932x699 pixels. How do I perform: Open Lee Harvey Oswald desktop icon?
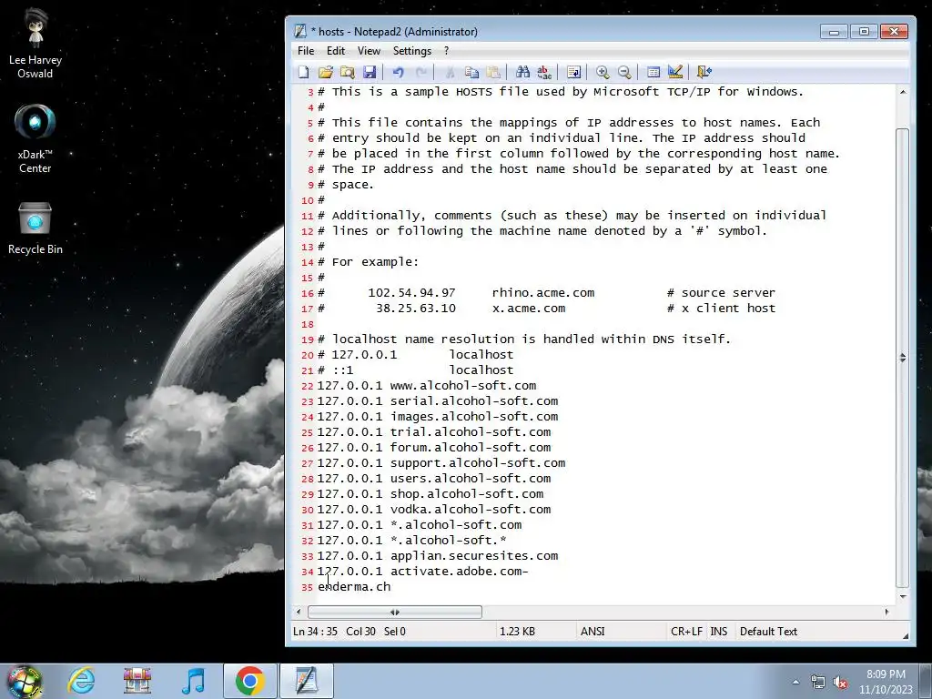35,44
